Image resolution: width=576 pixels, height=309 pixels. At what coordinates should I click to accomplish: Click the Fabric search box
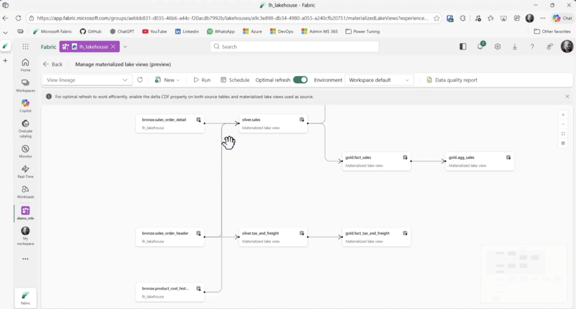point(294,47)
